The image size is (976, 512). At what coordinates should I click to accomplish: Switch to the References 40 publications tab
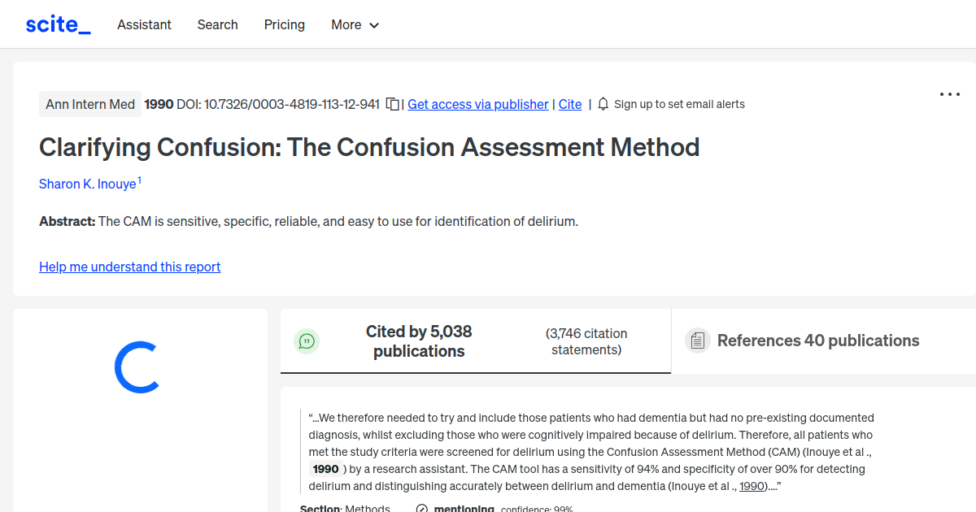coord(818,341)
